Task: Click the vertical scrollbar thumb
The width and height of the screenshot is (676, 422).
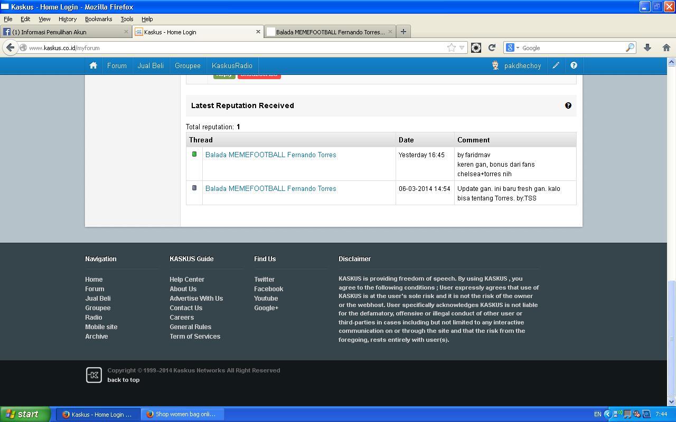Action: coord(672,339)
